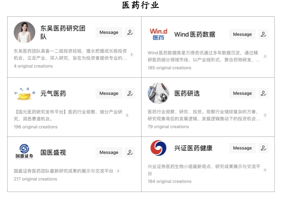Screen dimensions: 281x199
Task: Open the Wind医药数据 account name
Action: coord(195,34)
